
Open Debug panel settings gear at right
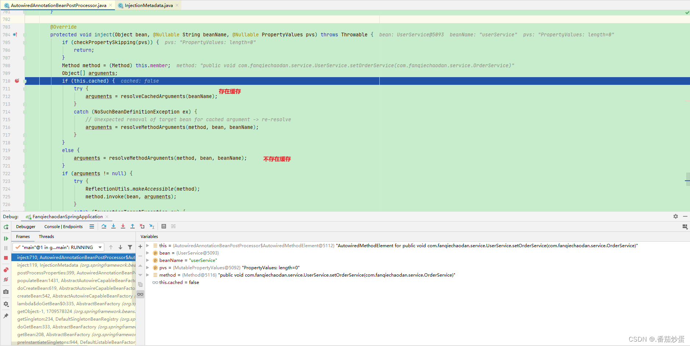pos(676,216)
